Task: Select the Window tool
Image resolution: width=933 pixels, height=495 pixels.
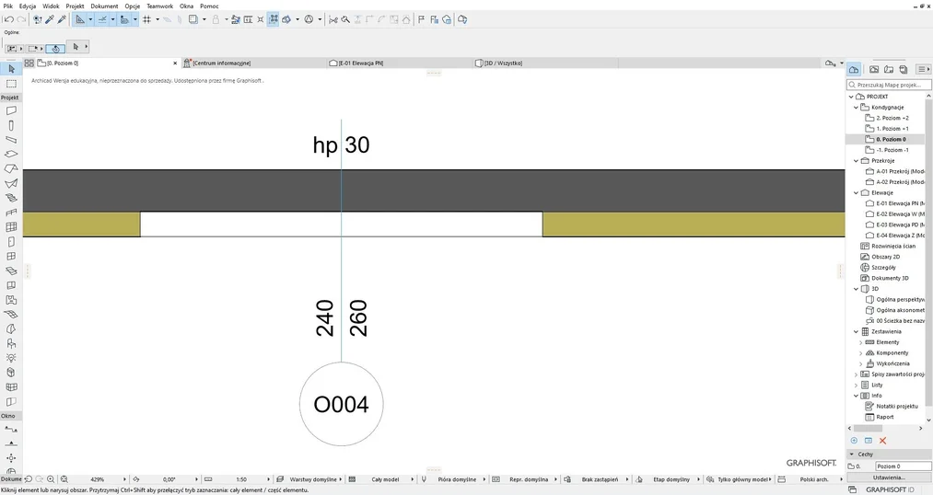Action: pyautogui.click(x=11, y=256)
